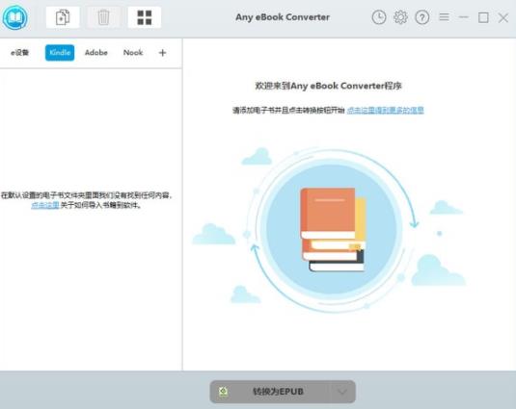
Task: Select the Kindle tab
Action: (60, 53)
